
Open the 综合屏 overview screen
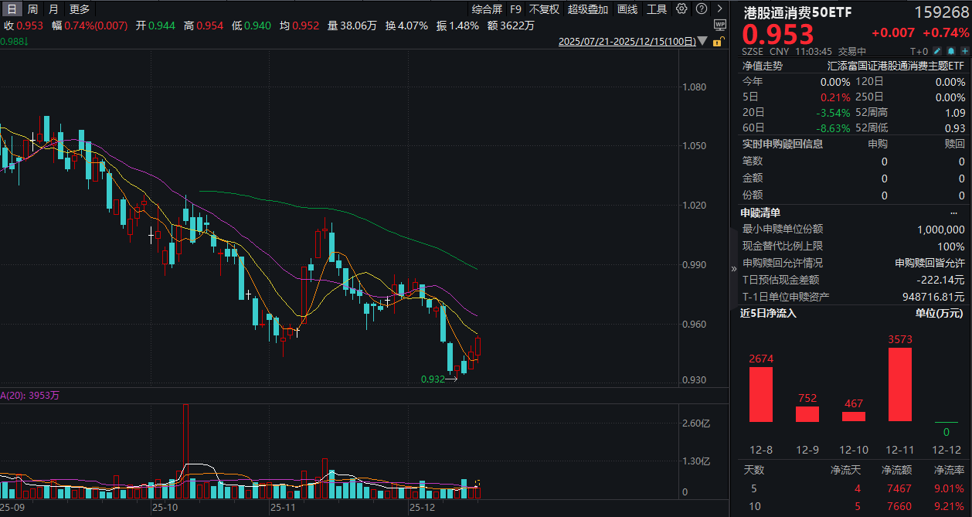[x=487, y=9]
